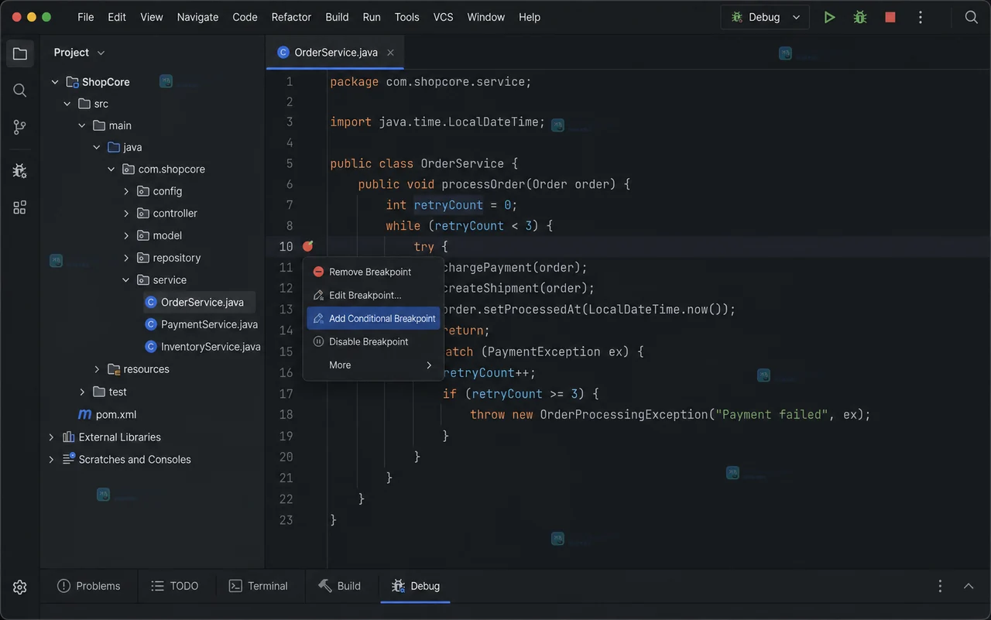Choose Remove Breakpoint from context menu
991x620 pixels.
point(373,272)
